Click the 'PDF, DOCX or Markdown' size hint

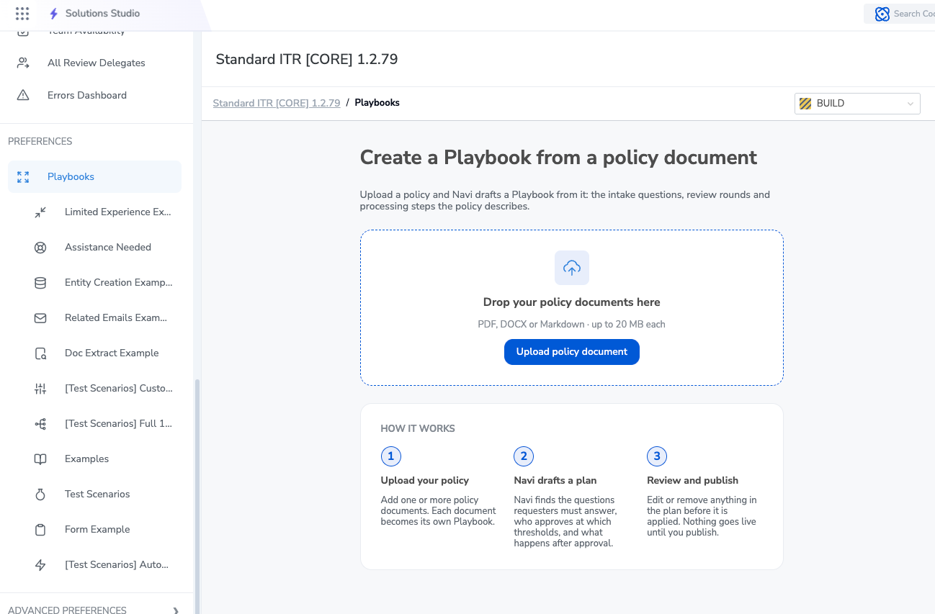(572, 325)
